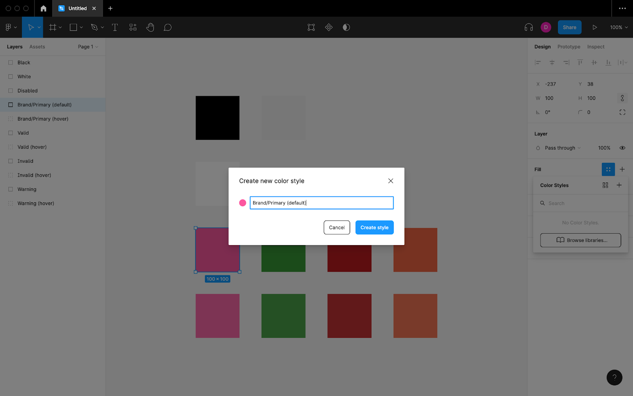
Task: Toggle layer visibility eye icon
Action: (x=622, y=148)
